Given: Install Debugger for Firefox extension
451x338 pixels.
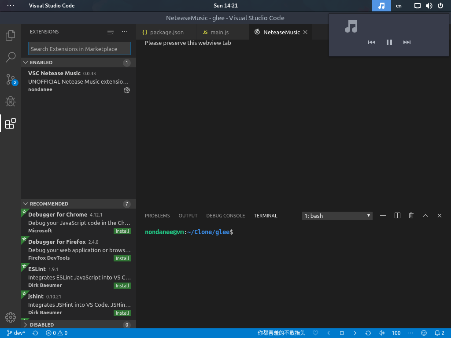Looking at the screenshot, I should (x=122, y=258).
